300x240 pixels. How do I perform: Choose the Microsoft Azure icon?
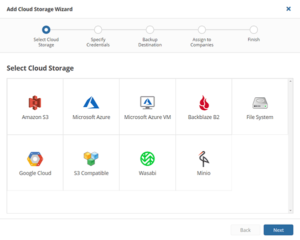pos(91,102)
